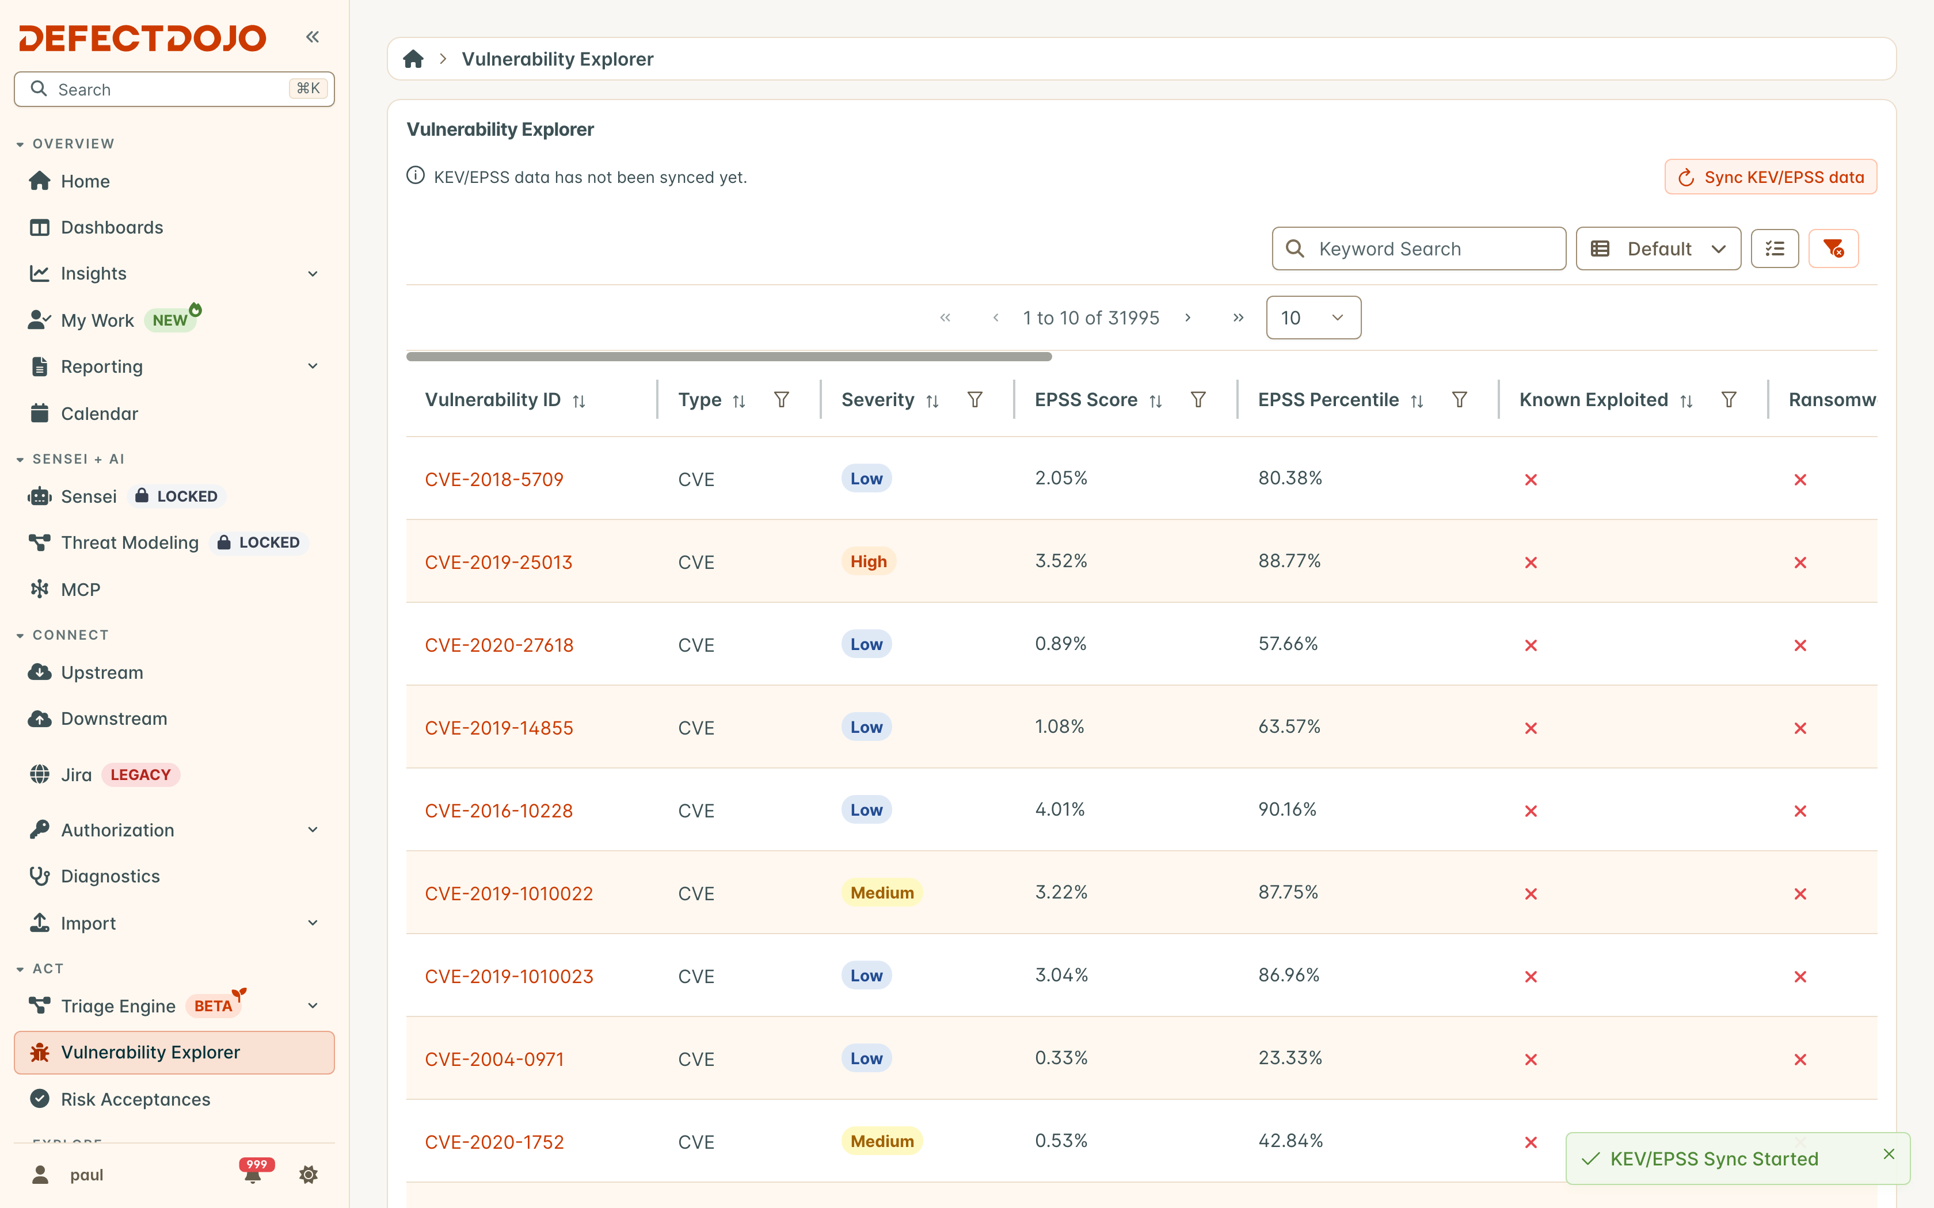Open the column checklist icon button
The image size is (1934, 1208).
(x=1774, y=249)
